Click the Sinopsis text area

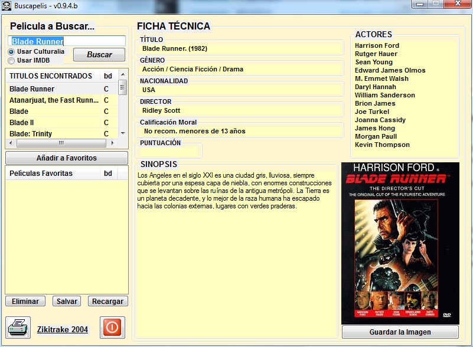tap(236, 253)
